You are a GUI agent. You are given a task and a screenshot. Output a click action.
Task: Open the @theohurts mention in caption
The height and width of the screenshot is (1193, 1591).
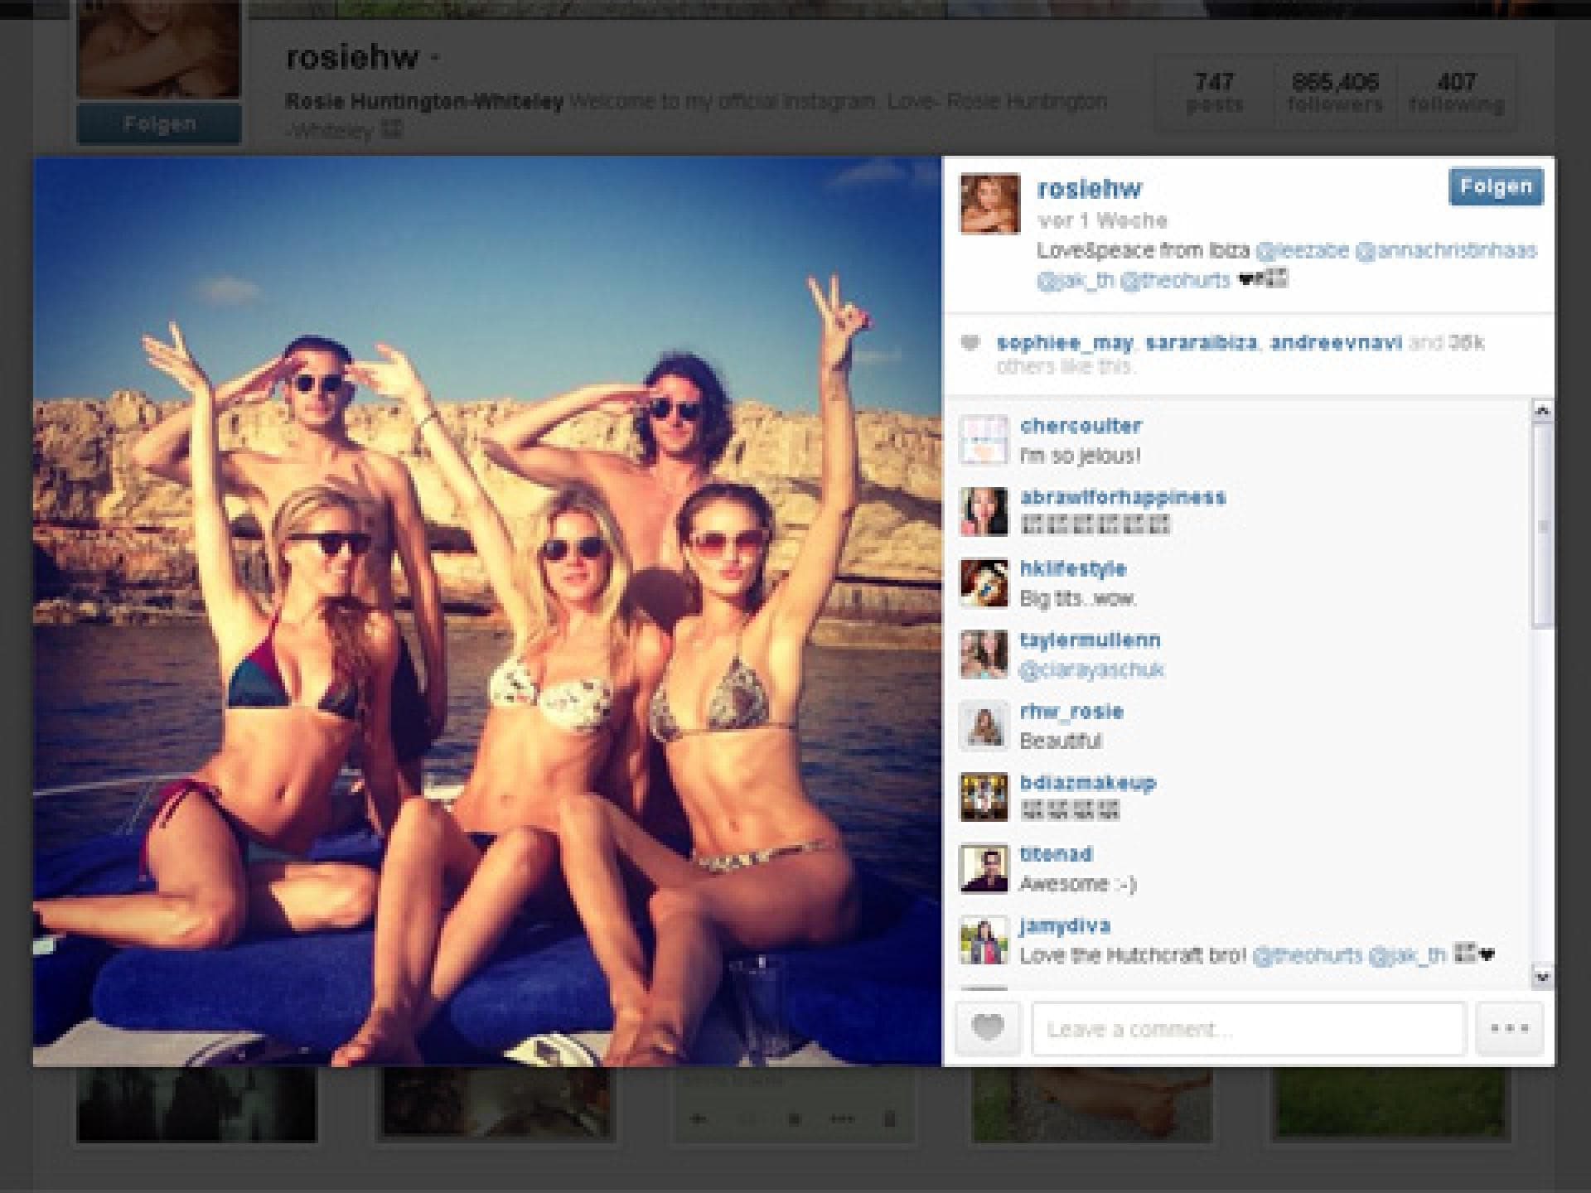coord(1174,280)
